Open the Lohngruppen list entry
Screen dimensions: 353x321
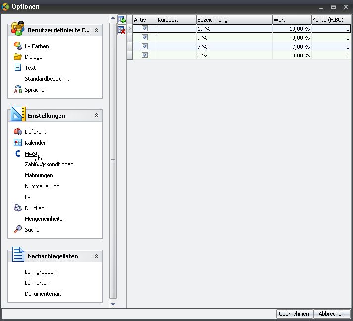pos(41,272)
